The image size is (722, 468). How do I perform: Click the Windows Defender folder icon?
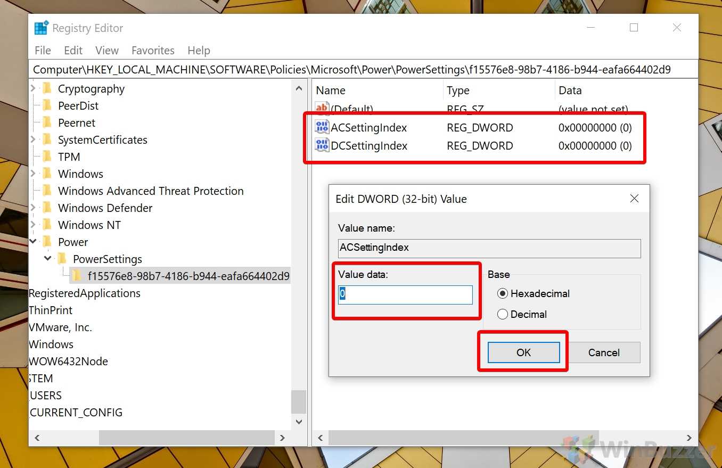click(47, 208)
